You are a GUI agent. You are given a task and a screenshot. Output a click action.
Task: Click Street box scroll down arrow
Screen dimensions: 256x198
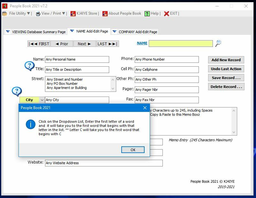click(x=113, y=88)
